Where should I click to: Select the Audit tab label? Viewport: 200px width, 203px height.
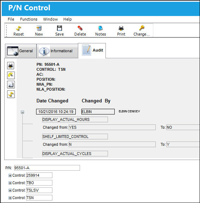tap(98, 50)
